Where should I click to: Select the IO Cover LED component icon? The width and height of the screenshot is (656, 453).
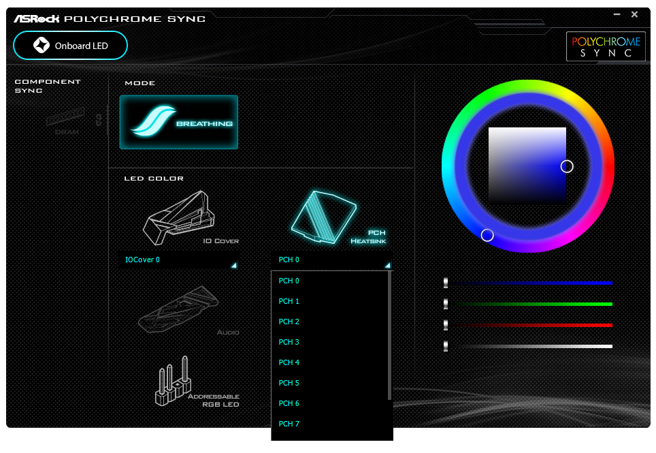179,218
